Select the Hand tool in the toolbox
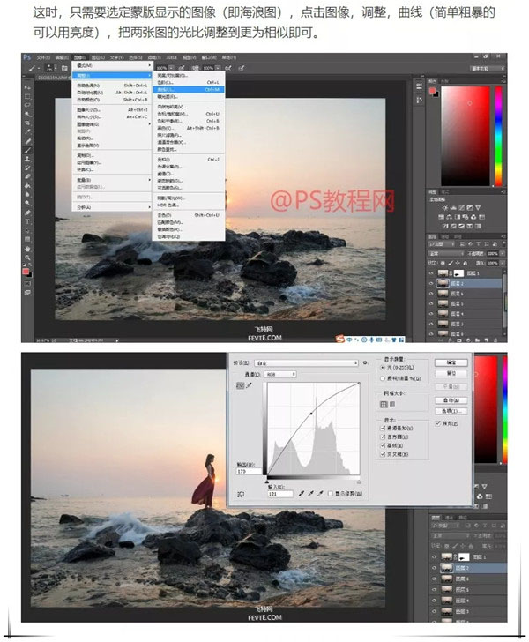 coord(27,249)
